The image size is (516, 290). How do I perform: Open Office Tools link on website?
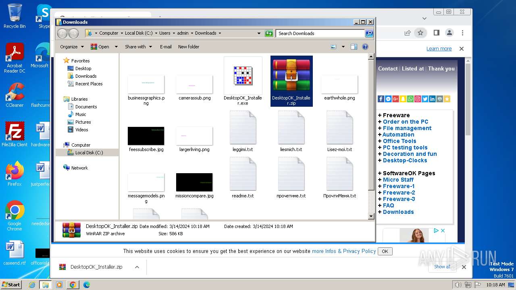(399, 141)
